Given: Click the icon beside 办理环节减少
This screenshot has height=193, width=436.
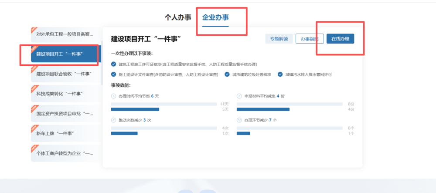Looking at the screenshot, I should 239,120.
